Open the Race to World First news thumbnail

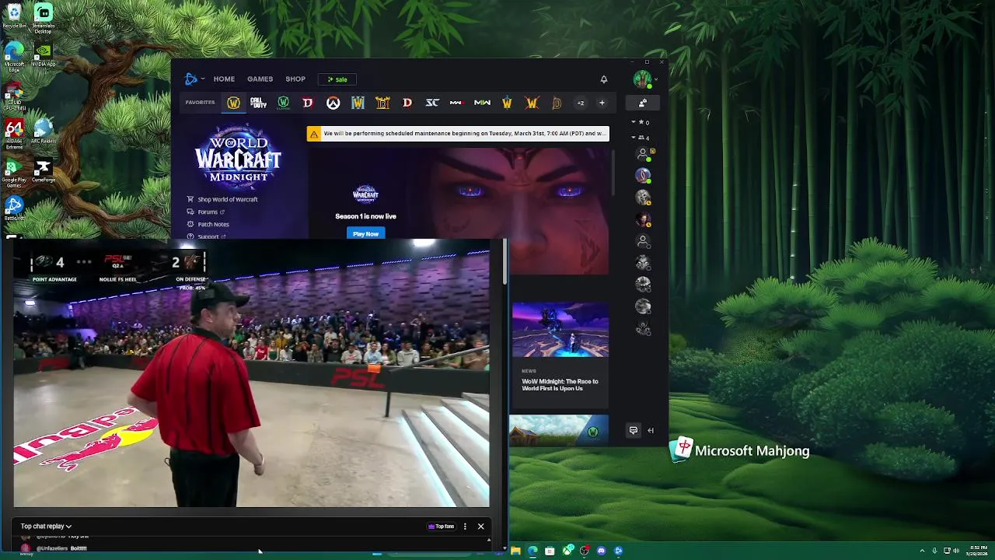coord(560,330)
